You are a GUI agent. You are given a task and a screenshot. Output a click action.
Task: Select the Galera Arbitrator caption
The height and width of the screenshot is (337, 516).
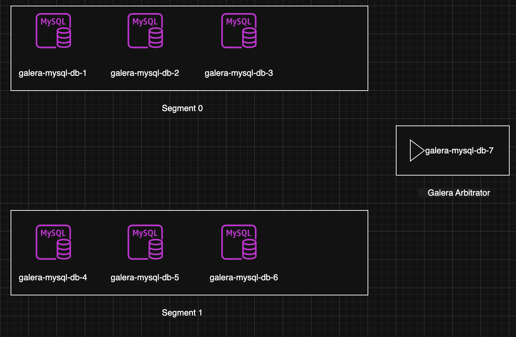(458, 193)
